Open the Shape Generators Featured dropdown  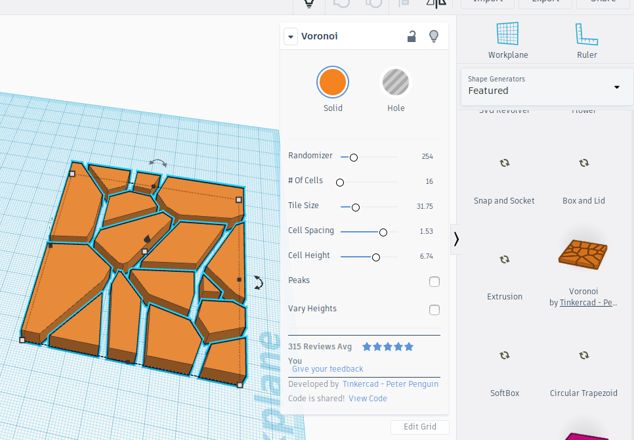tap(547, 87)
